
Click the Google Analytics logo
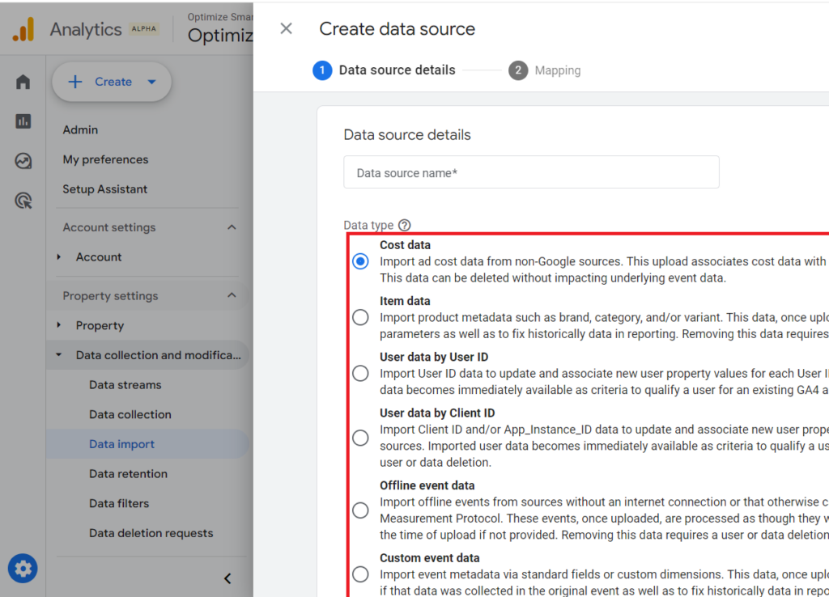(x=23, y=29)
